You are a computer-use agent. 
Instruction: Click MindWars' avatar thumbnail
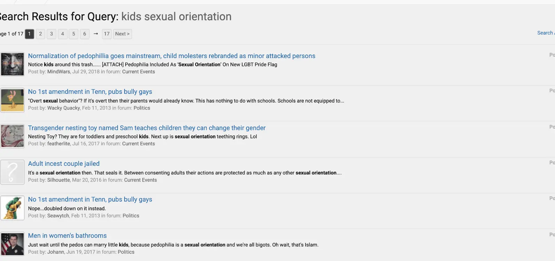[13, 64]
